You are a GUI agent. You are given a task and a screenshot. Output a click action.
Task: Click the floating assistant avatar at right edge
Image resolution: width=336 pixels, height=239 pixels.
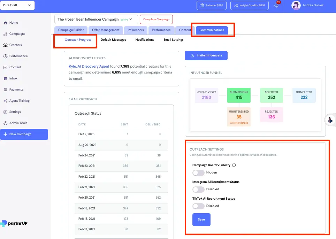point(330,120)
